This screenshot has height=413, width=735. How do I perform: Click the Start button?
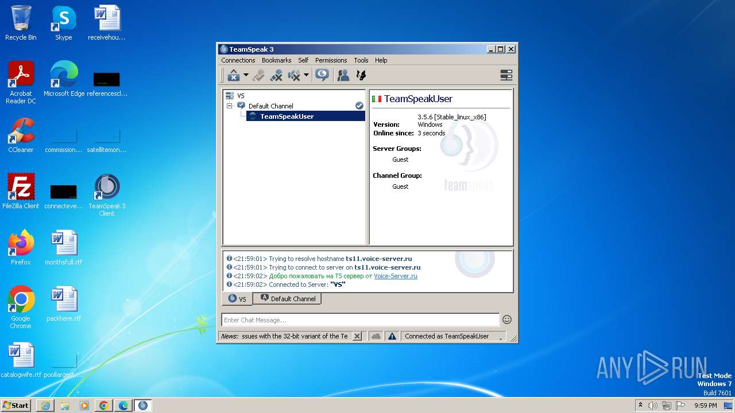(x=16, y=405)
